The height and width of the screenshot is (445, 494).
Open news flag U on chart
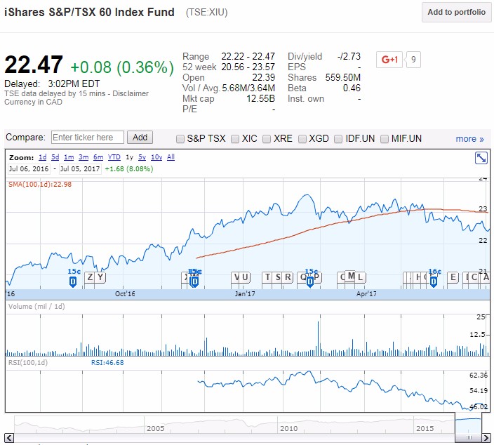click(x=245, y=277)
